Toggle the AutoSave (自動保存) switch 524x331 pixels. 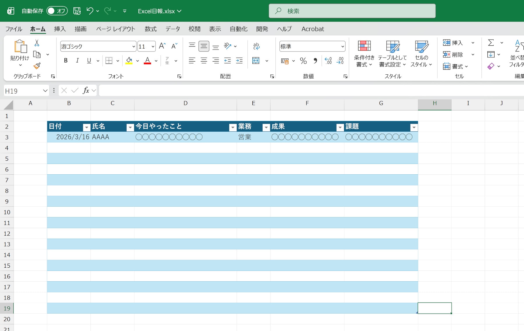[57, 11]
